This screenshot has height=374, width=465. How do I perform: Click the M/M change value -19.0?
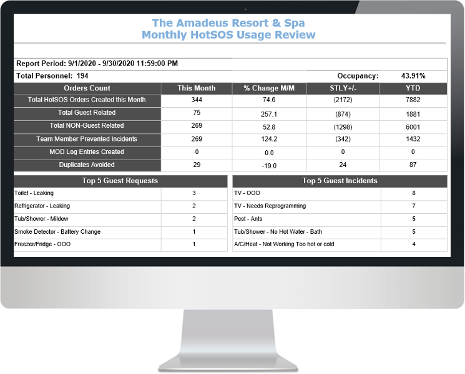(x=269, y=166)
